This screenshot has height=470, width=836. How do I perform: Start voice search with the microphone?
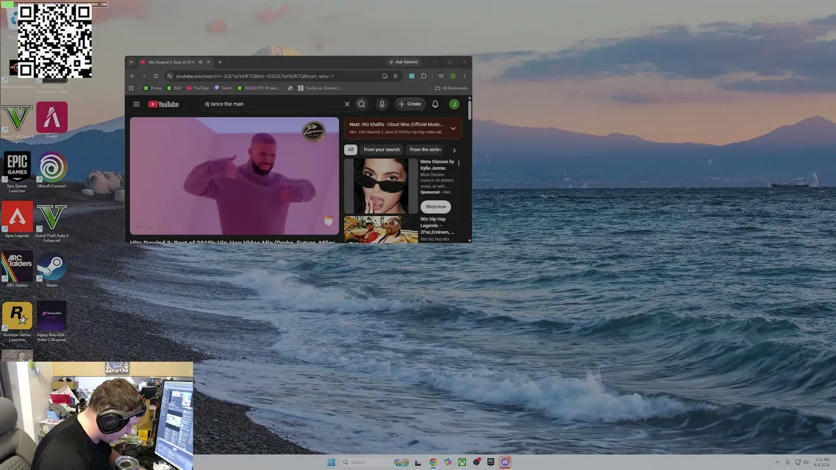[x=382, y=104]
